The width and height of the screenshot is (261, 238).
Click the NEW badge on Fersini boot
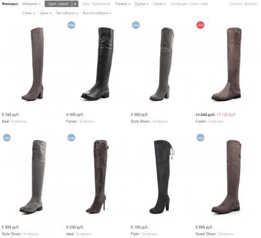coord(72,25)
